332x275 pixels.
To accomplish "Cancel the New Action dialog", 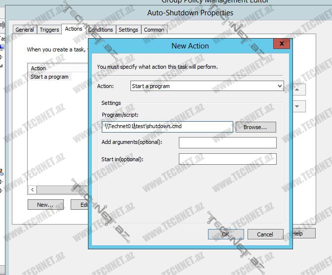I will pyautogui.click(x=265, y=234).
